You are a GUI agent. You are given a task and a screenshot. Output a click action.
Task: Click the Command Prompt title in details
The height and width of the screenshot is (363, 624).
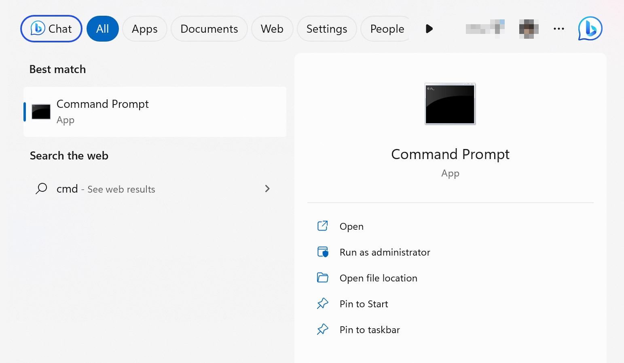coord(450,154)
